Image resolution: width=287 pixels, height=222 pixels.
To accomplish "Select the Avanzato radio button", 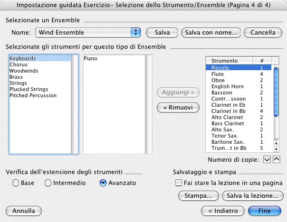I will click(x=103, y=183).
